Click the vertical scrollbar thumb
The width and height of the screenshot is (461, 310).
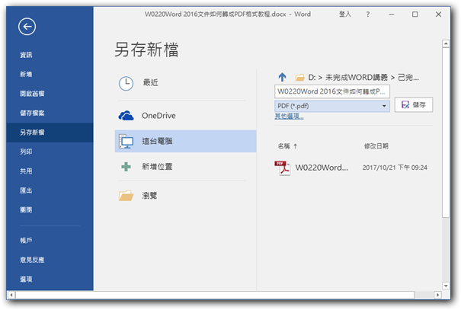[446, 133]
